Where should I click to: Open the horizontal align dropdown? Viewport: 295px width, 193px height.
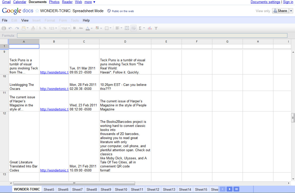pos(119,28)
